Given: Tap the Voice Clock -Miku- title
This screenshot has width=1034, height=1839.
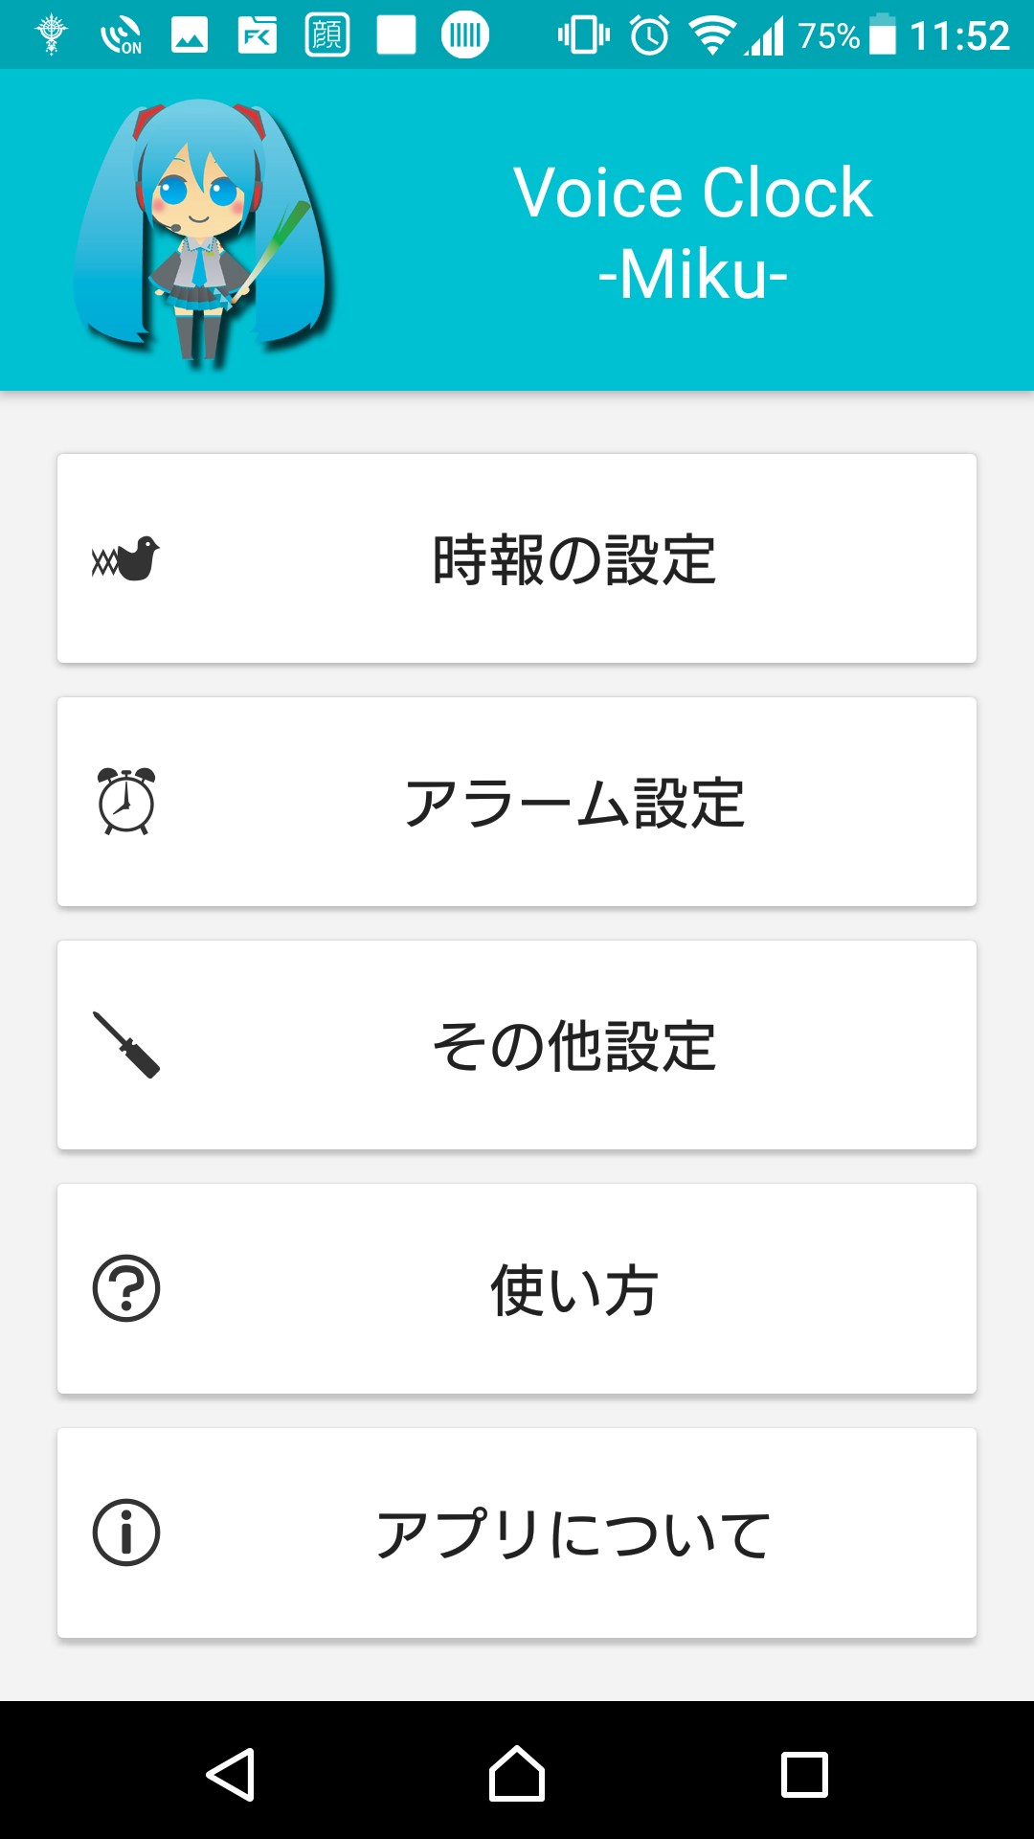Looking at the screenshot, I should point(692,233).
